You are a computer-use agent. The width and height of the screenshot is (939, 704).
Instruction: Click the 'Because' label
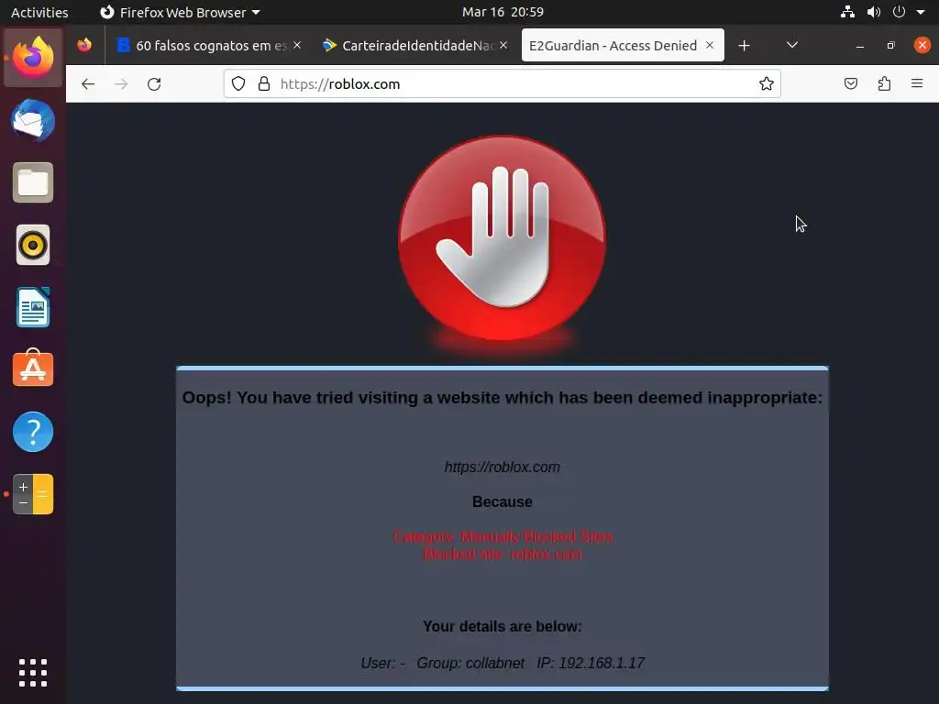[502, 501]
